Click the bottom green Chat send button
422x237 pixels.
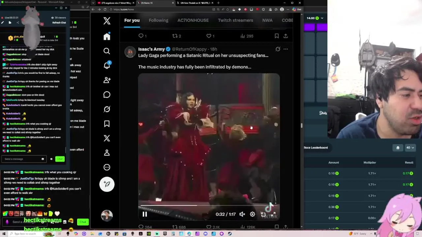[83, 222]
